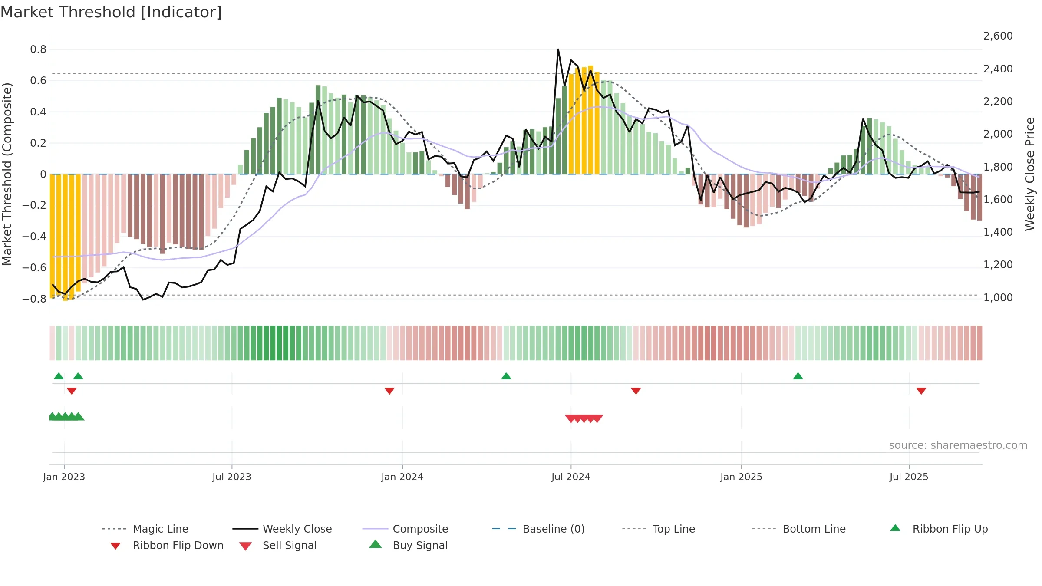Toggle the Ribbon Flip Up legend entry
Image resolution: width=1042 pixels, height=586 pixels.
coord(939,529)
